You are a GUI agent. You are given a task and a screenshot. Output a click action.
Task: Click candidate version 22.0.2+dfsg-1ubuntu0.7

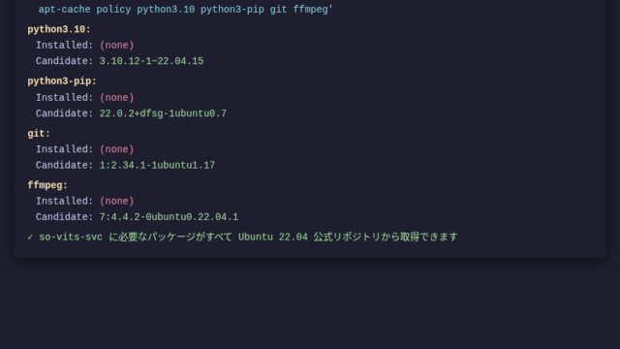coord(163,113)
